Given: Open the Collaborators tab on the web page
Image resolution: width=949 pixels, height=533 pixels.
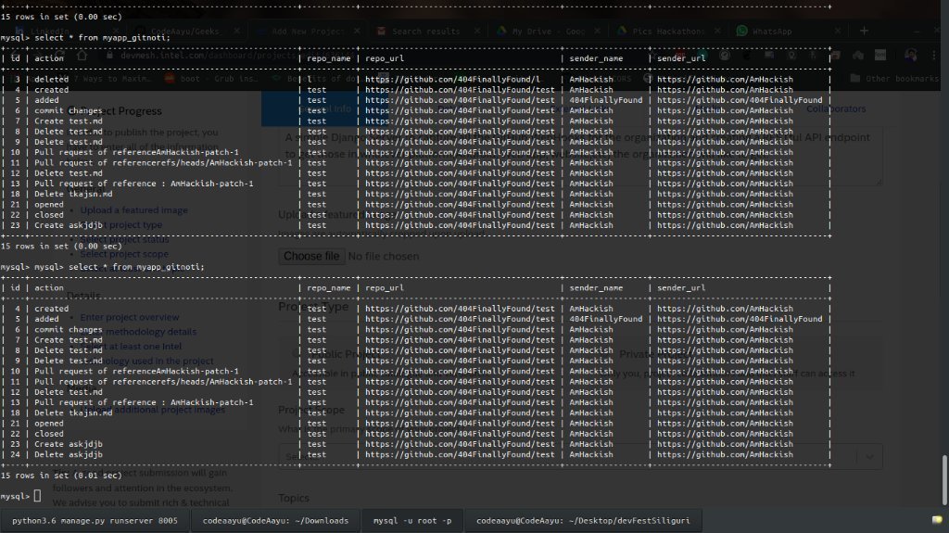Looking at the screenshot, I should click(x=836, y=109).
